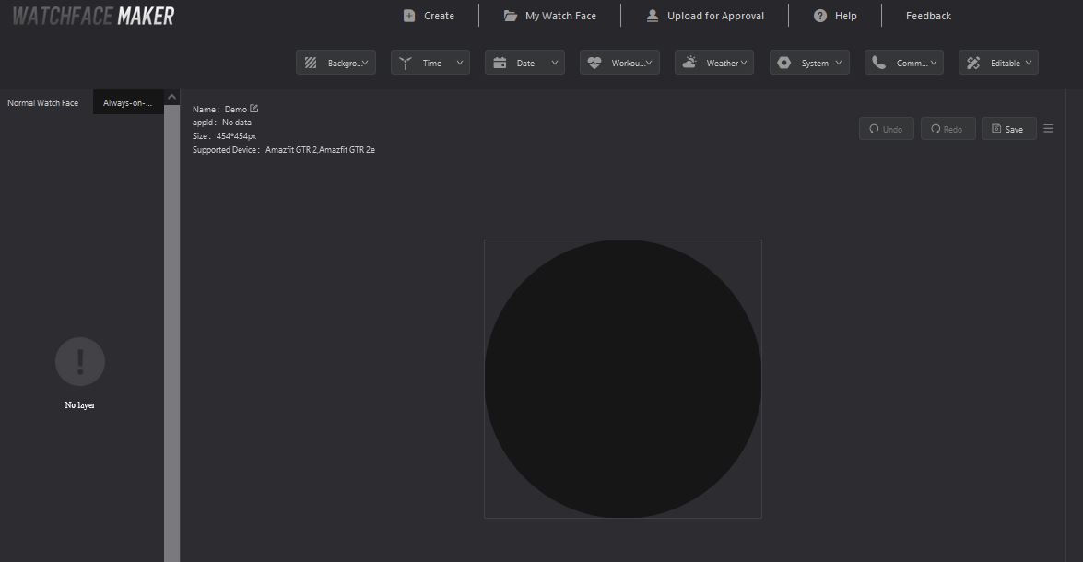Click the No layer label
The height and width of the screenshot is (562, 1083).
[80, 405]
